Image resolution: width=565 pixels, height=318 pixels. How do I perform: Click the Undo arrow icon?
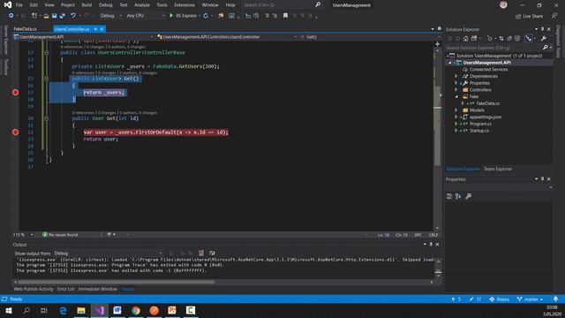pos(73,16)
